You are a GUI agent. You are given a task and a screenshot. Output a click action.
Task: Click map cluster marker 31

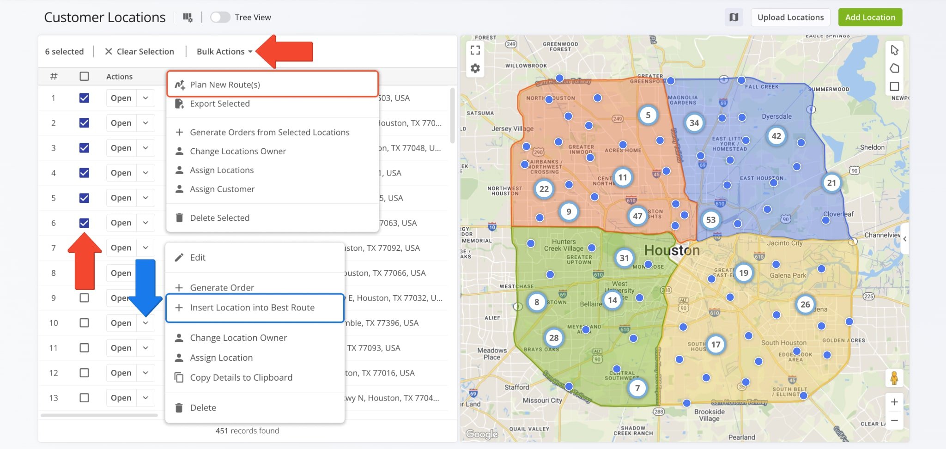(x=624, y=258)
